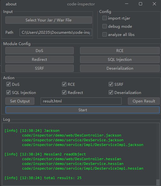Select 'DesService.jackson' log line
Viewport: 161px width, 186px height.
point(73,140)
